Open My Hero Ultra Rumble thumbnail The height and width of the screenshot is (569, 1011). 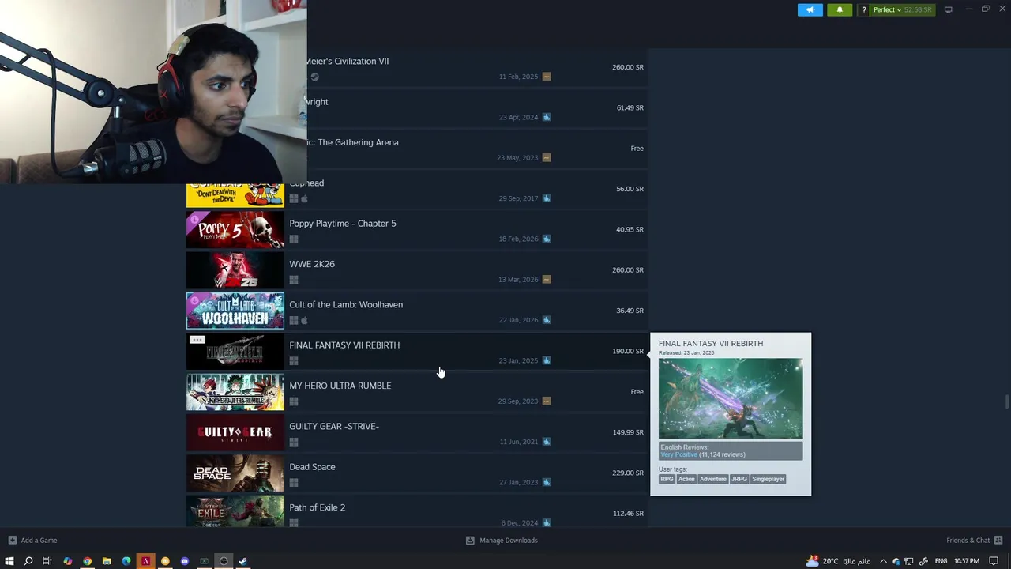click(x=235, y=392)
